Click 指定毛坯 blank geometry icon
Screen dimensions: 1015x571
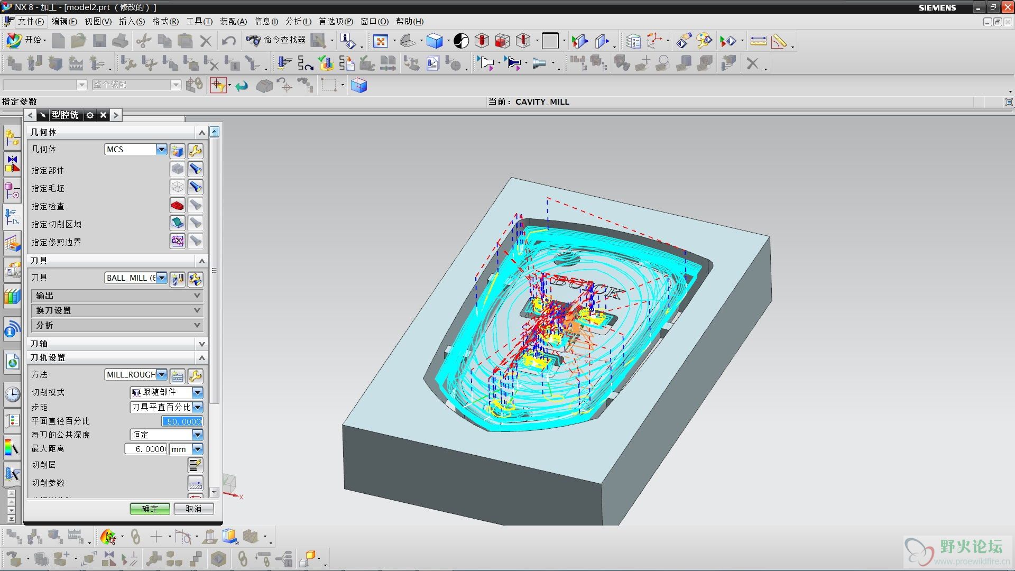click(178, 187)
